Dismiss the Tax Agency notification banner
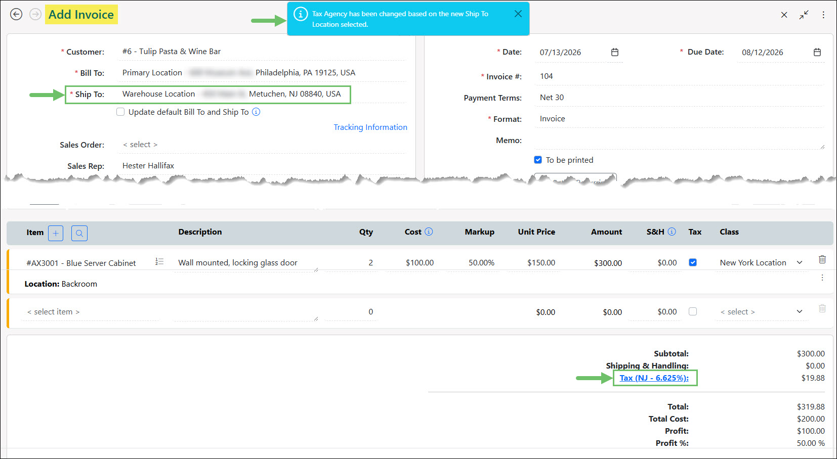The image size is (837, 459). click(x=518, y=14)
